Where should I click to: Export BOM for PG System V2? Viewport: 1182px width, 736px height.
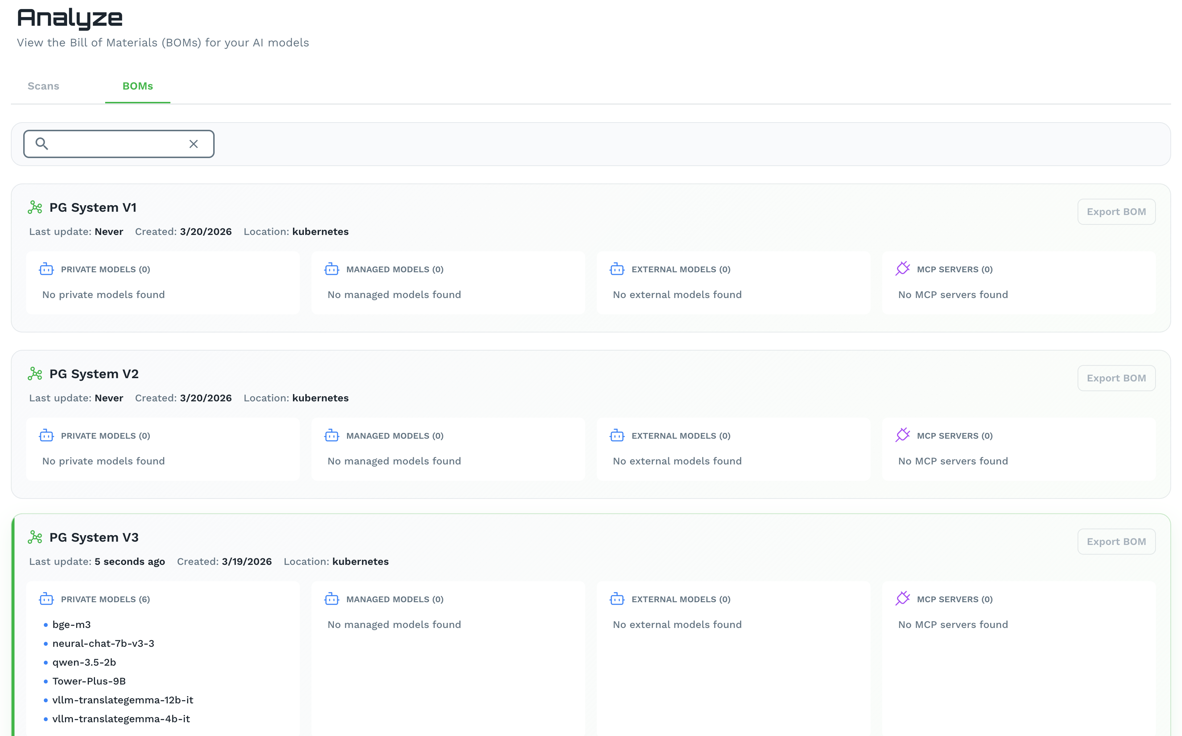[x=1116, y=378]
